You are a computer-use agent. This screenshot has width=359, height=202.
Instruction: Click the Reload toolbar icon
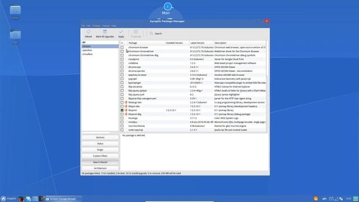click(88, 32)
